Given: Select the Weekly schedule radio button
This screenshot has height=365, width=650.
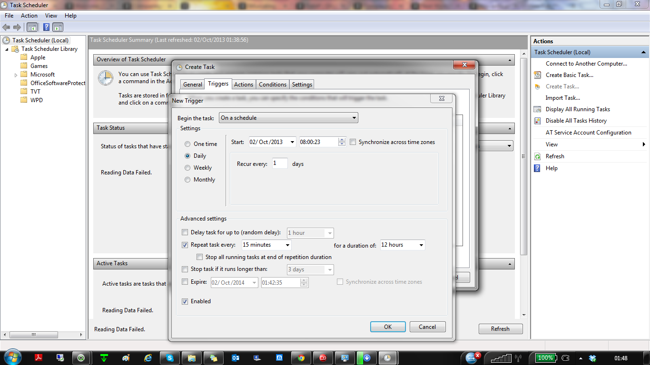Looking at the screenshot, I should click(187, 168).
